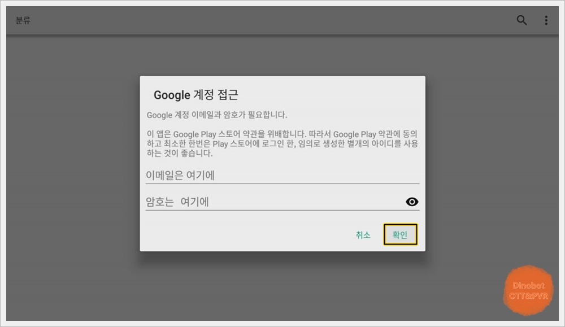The height and width of the screenshot is (327, 565).
Task: Open the three-dot overflow menu
Action: click(x=546, y=20)
